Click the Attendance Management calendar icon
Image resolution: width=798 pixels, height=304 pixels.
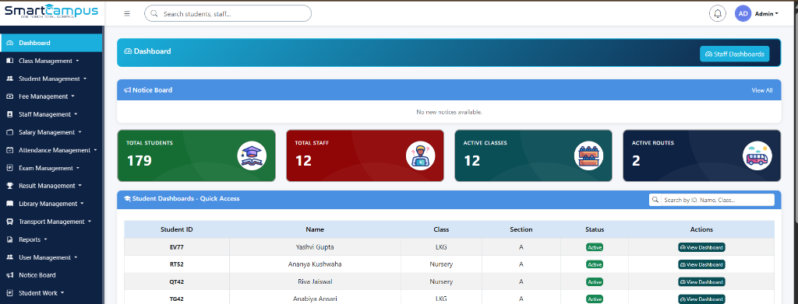point(9,150)
